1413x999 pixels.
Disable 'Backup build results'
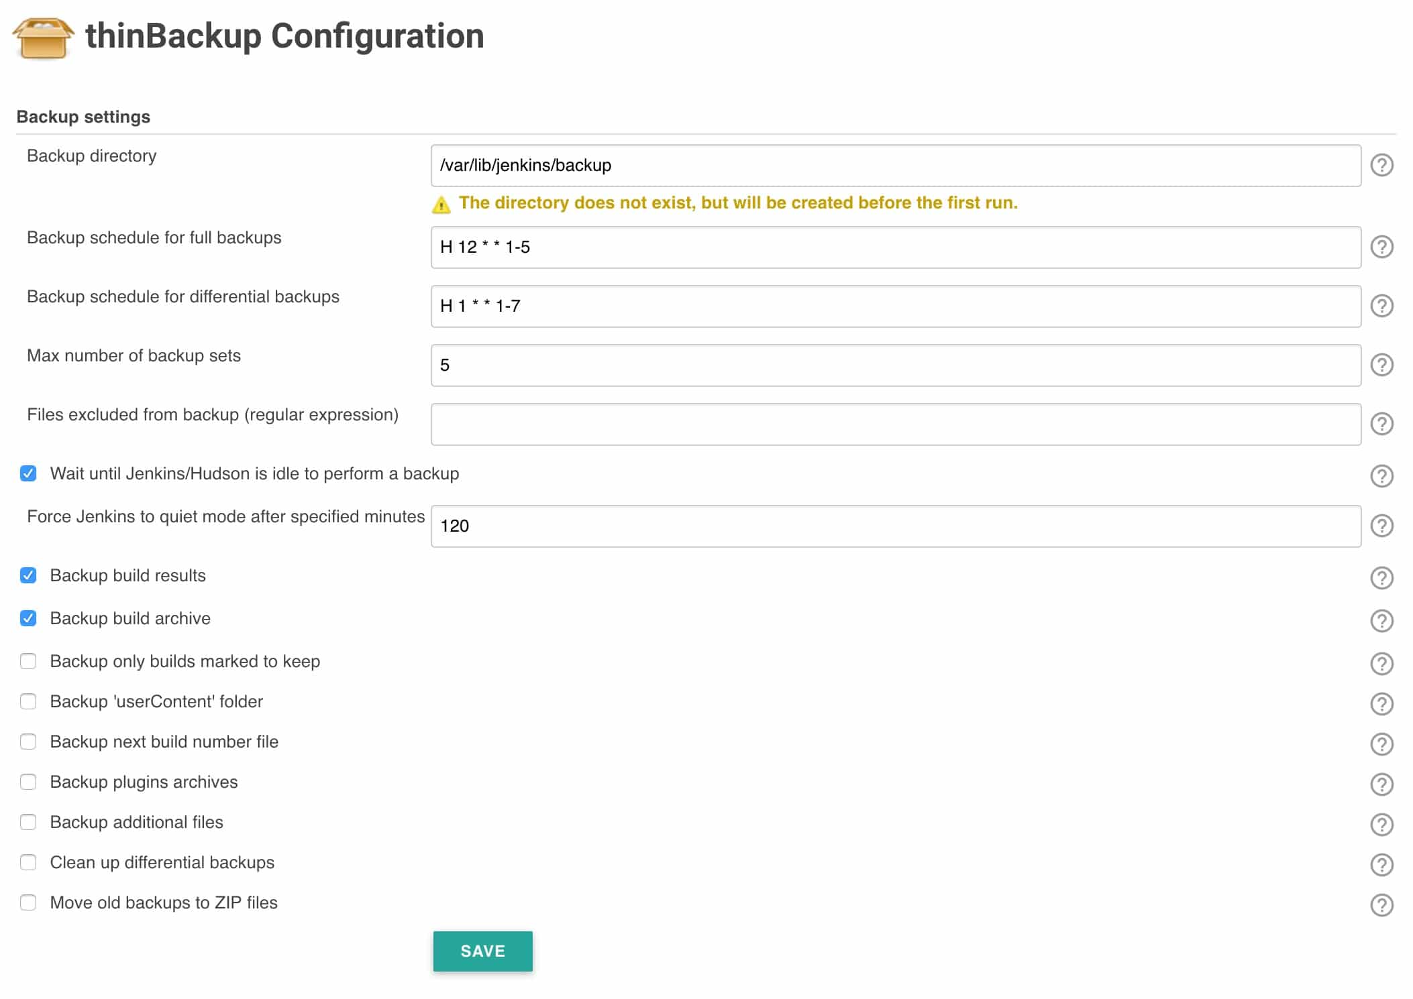(28, 576)
